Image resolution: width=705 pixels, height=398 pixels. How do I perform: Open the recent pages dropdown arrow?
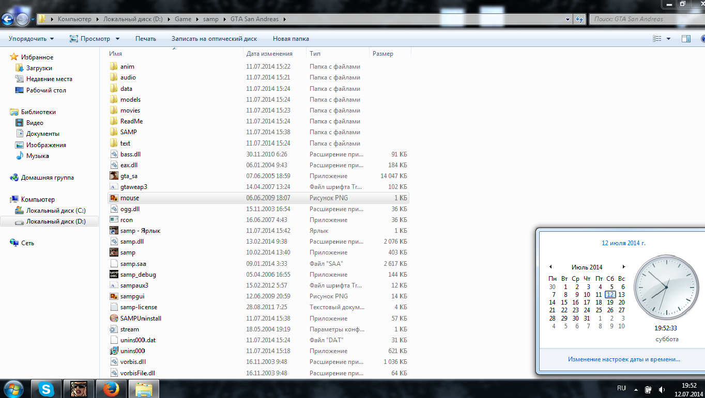coord(33,20)
